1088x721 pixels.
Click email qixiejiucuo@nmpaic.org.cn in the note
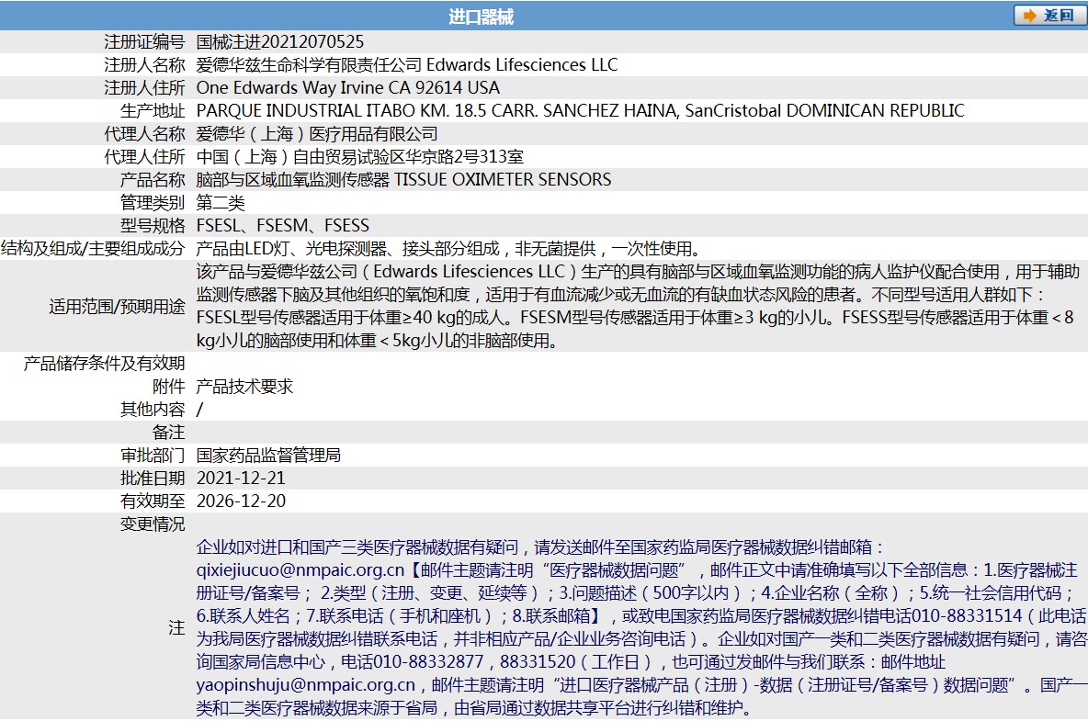(300, 569)
